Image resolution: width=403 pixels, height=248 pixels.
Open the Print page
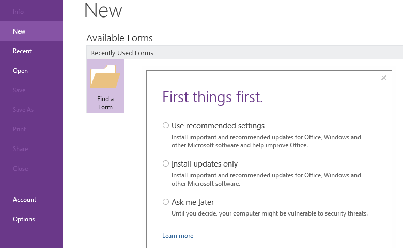coord(19,129)
